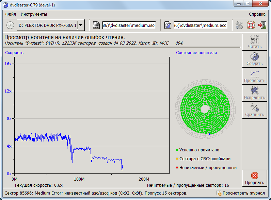Open the image file chooser icon
This screenshot has width=271, height=200.
(96, 25)
